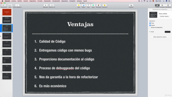Open the Ayuda menu
172x97 pixels.
point(85,1)
